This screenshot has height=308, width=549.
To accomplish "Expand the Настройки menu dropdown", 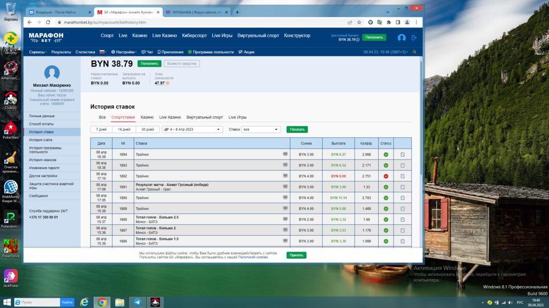I will tap(124, 52).
